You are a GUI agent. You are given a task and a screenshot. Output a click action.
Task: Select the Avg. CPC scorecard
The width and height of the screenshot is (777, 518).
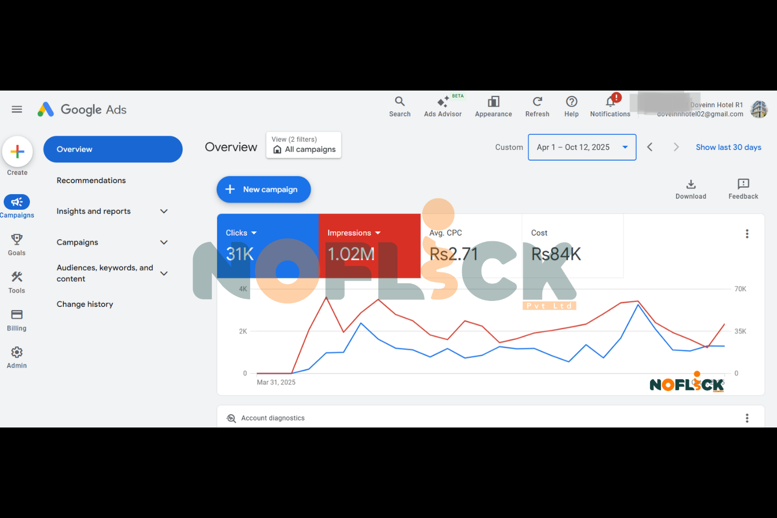tap(471, 246)
